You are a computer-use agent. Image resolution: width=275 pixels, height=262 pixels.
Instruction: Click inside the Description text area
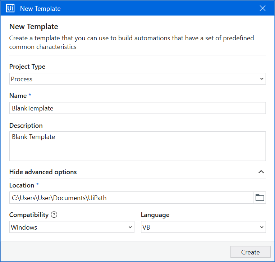coord(137,146)
